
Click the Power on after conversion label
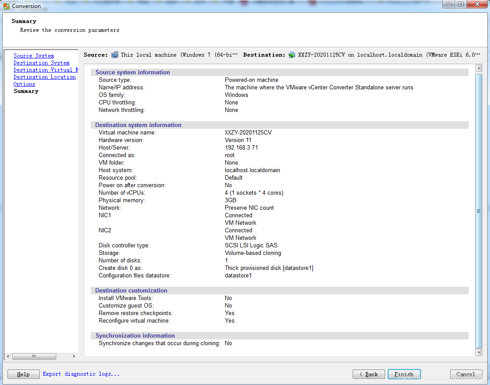point(132,185)
